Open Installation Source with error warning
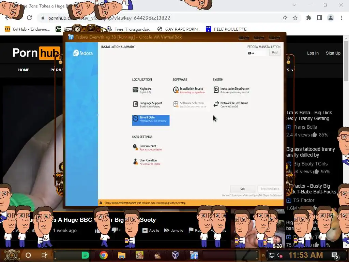349x262 pixels. click(189, 90)
